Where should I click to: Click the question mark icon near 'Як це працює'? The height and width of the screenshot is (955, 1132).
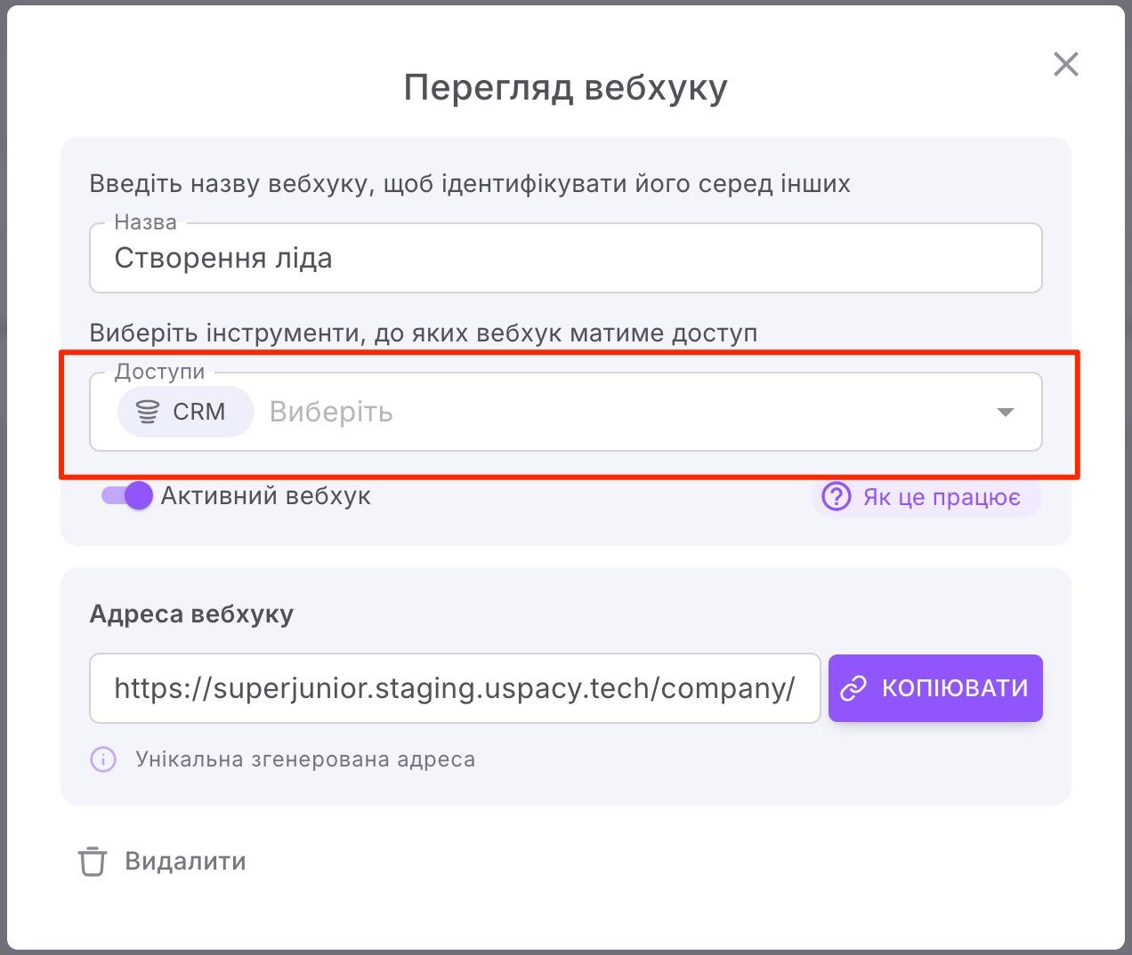click(837, 497)
